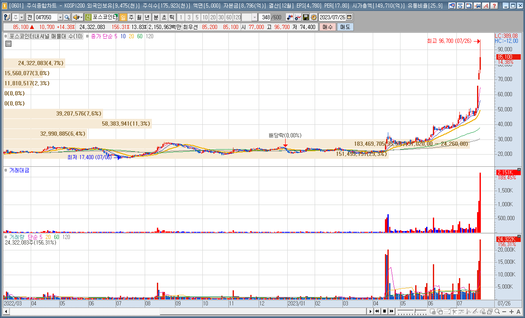Zoom out chart with minus icon

(x=504, y=311)
